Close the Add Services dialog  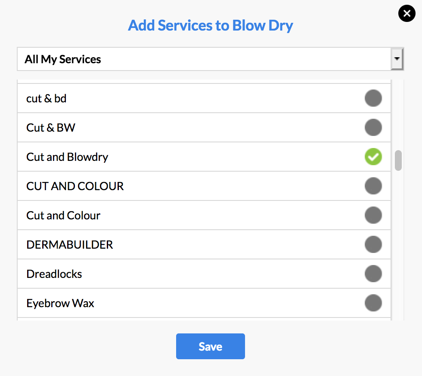click(406, 13)
